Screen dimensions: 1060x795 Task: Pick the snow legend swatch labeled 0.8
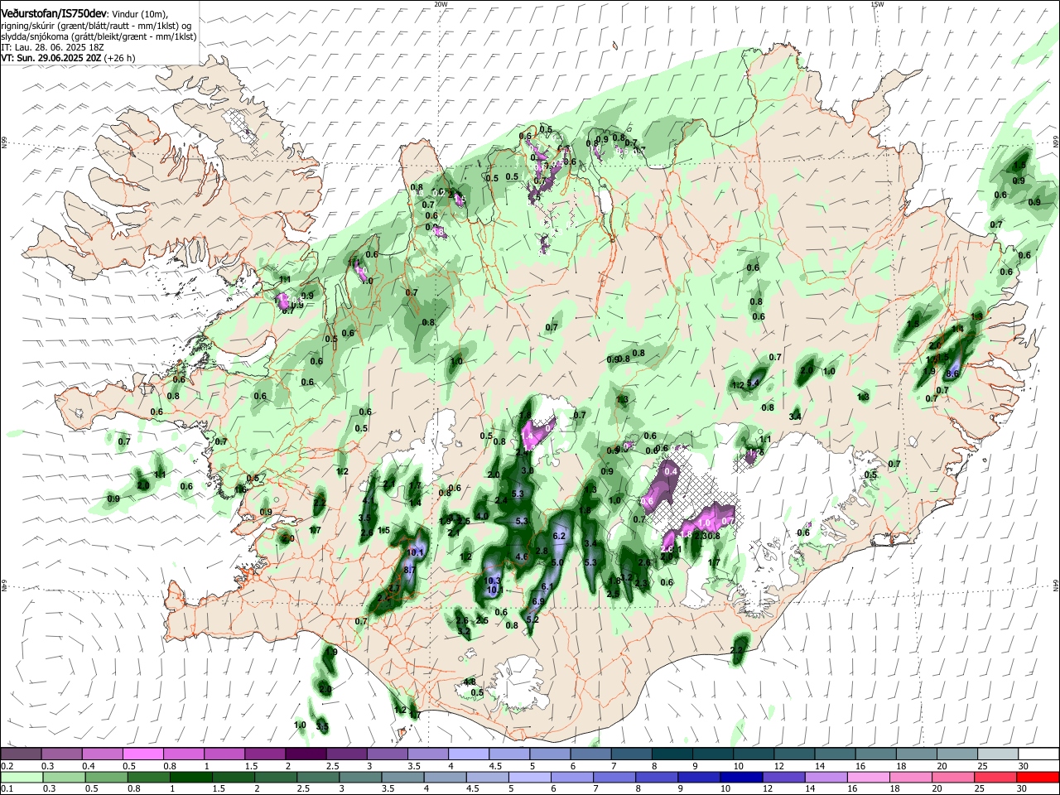(184, 754)
